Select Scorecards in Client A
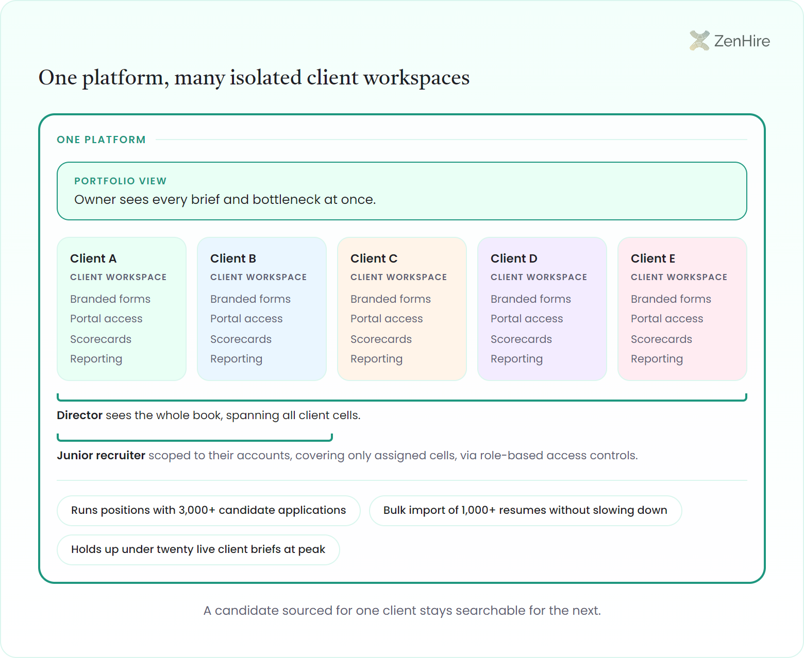804x658 pixels. [101, 339]
